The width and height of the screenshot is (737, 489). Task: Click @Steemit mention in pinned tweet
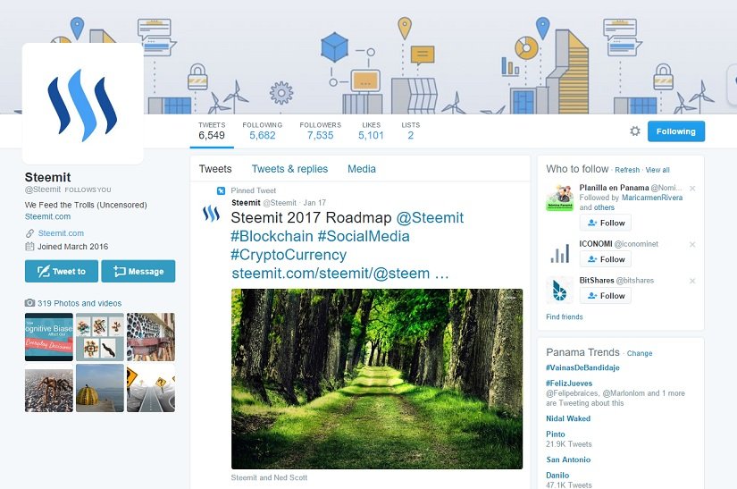pyautogui.click(x=430, y=218)
